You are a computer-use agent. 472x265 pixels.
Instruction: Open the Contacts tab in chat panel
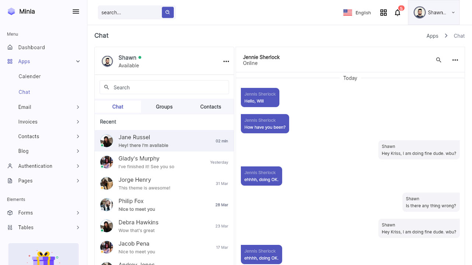tap(210, 106)
